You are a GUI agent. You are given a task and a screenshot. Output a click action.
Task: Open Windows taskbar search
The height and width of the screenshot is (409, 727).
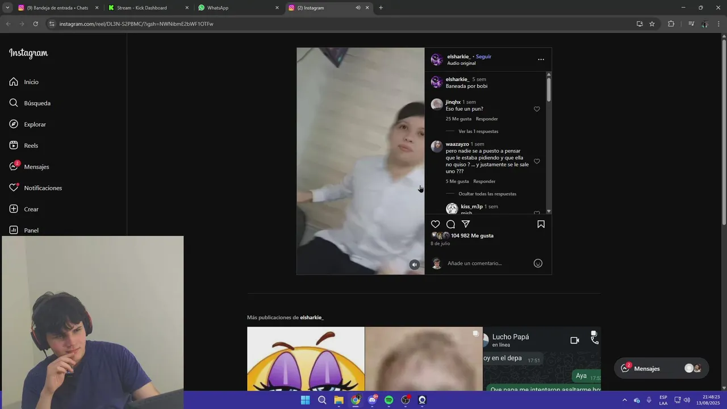pyautogui.click(x=322, y=400)
